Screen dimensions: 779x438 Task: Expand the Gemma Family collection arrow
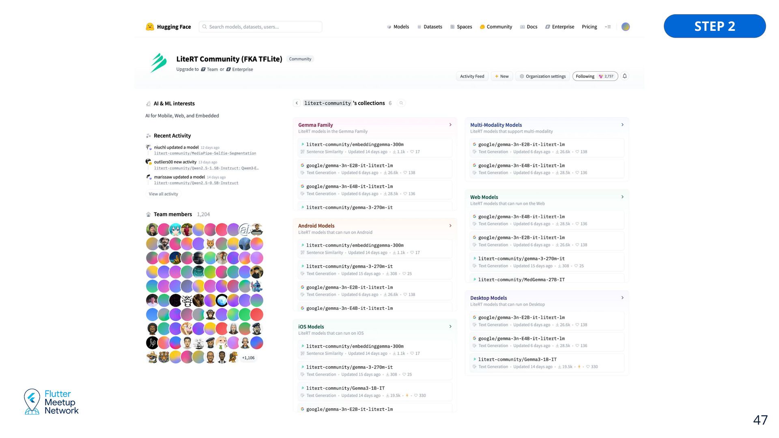450,125
